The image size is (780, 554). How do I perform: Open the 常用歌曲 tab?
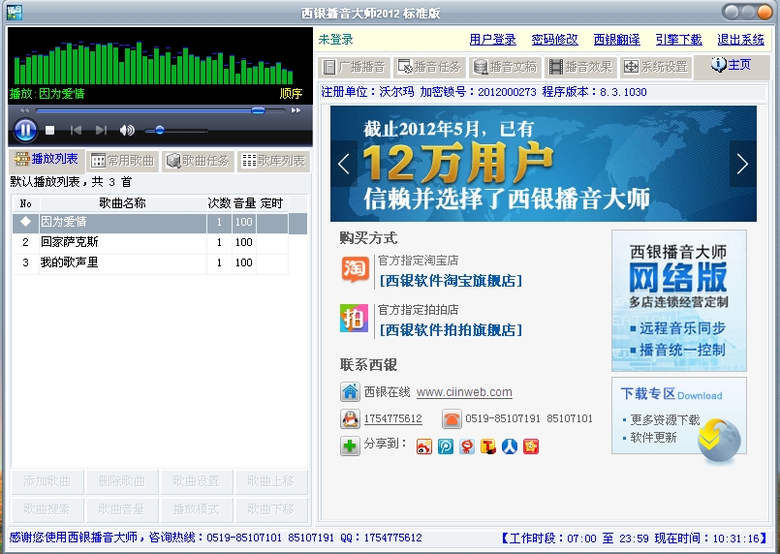click(123, 161)
